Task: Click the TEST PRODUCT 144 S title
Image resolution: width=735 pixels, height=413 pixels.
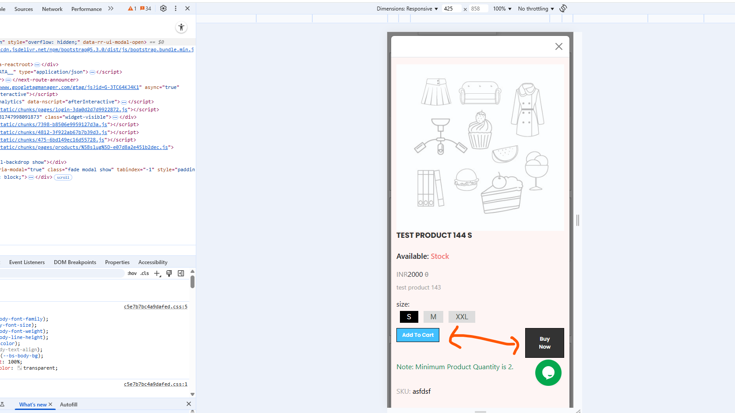Action: 434,236
